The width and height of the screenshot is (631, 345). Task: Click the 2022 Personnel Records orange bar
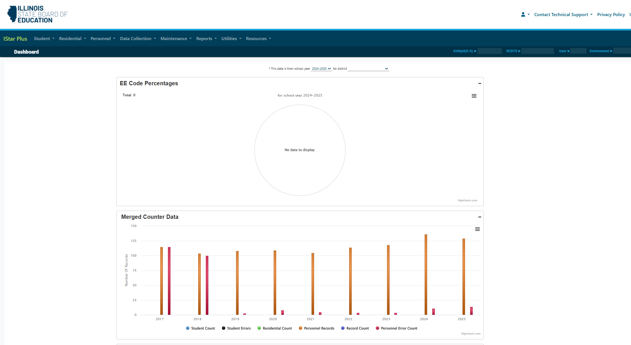click(350, 281)
